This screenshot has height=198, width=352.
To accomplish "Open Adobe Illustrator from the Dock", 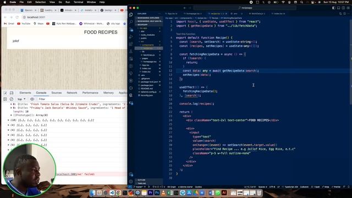I will pyautogui.click(x=224, y=193).
